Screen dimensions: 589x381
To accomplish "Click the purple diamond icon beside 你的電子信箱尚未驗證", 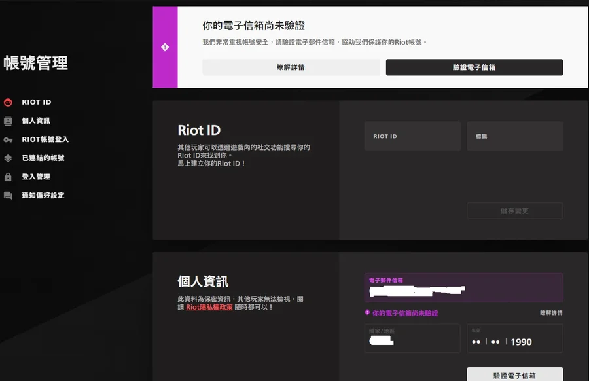I will 367,313.
